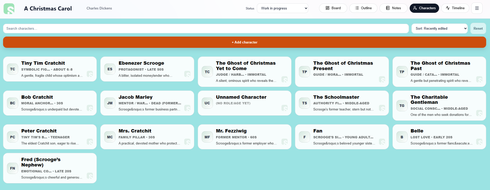Click the app logo icon in header

click(x=9, y=9)
